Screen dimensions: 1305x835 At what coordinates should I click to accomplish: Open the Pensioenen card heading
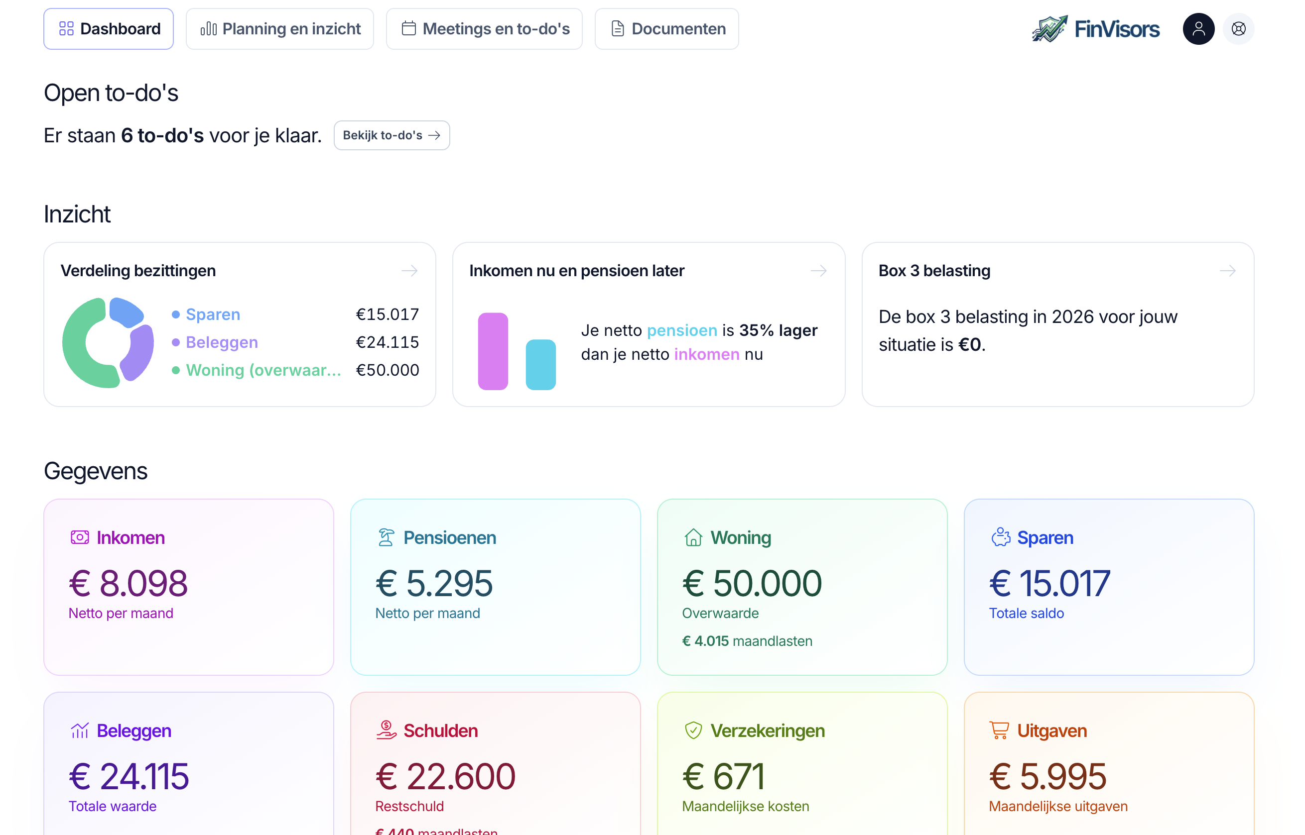tap(449, 537)
